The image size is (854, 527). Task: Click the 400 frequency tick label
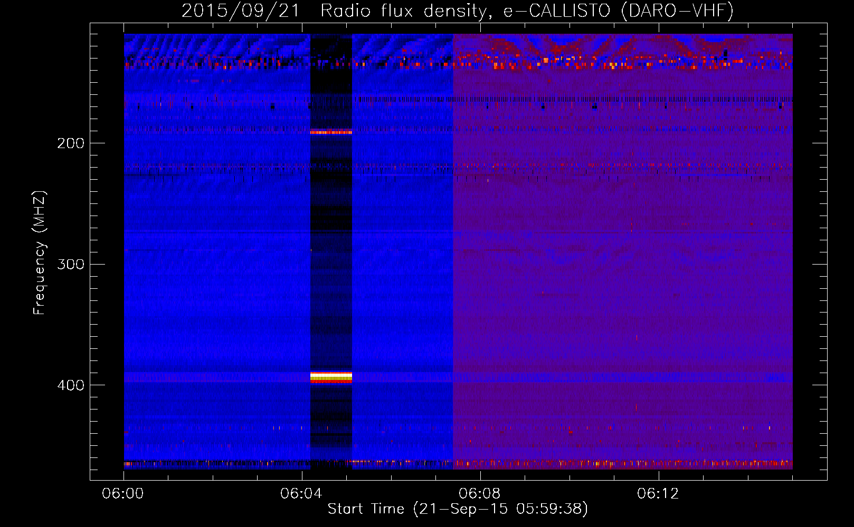pos(70,385)
